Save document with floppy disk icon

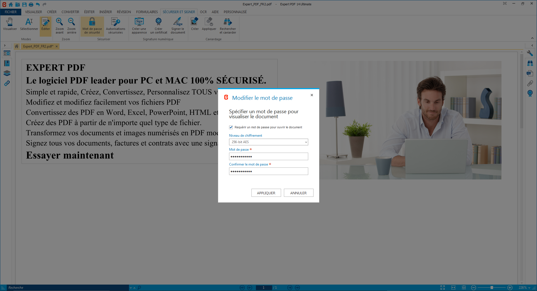coord(24,4)
